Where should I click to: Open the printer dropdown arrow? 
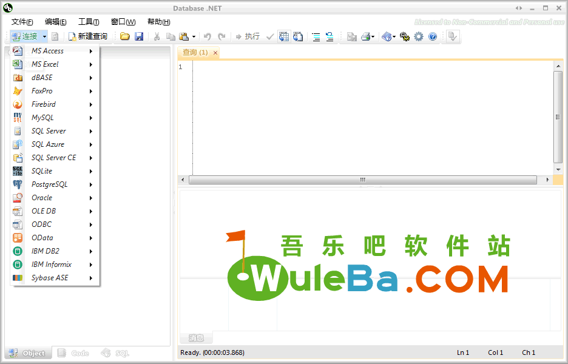coord(373,36)
